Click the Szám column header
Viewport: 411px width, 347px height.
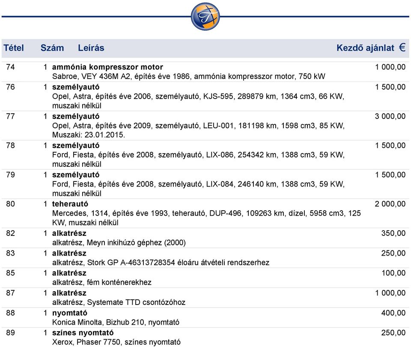coord(52,48)
